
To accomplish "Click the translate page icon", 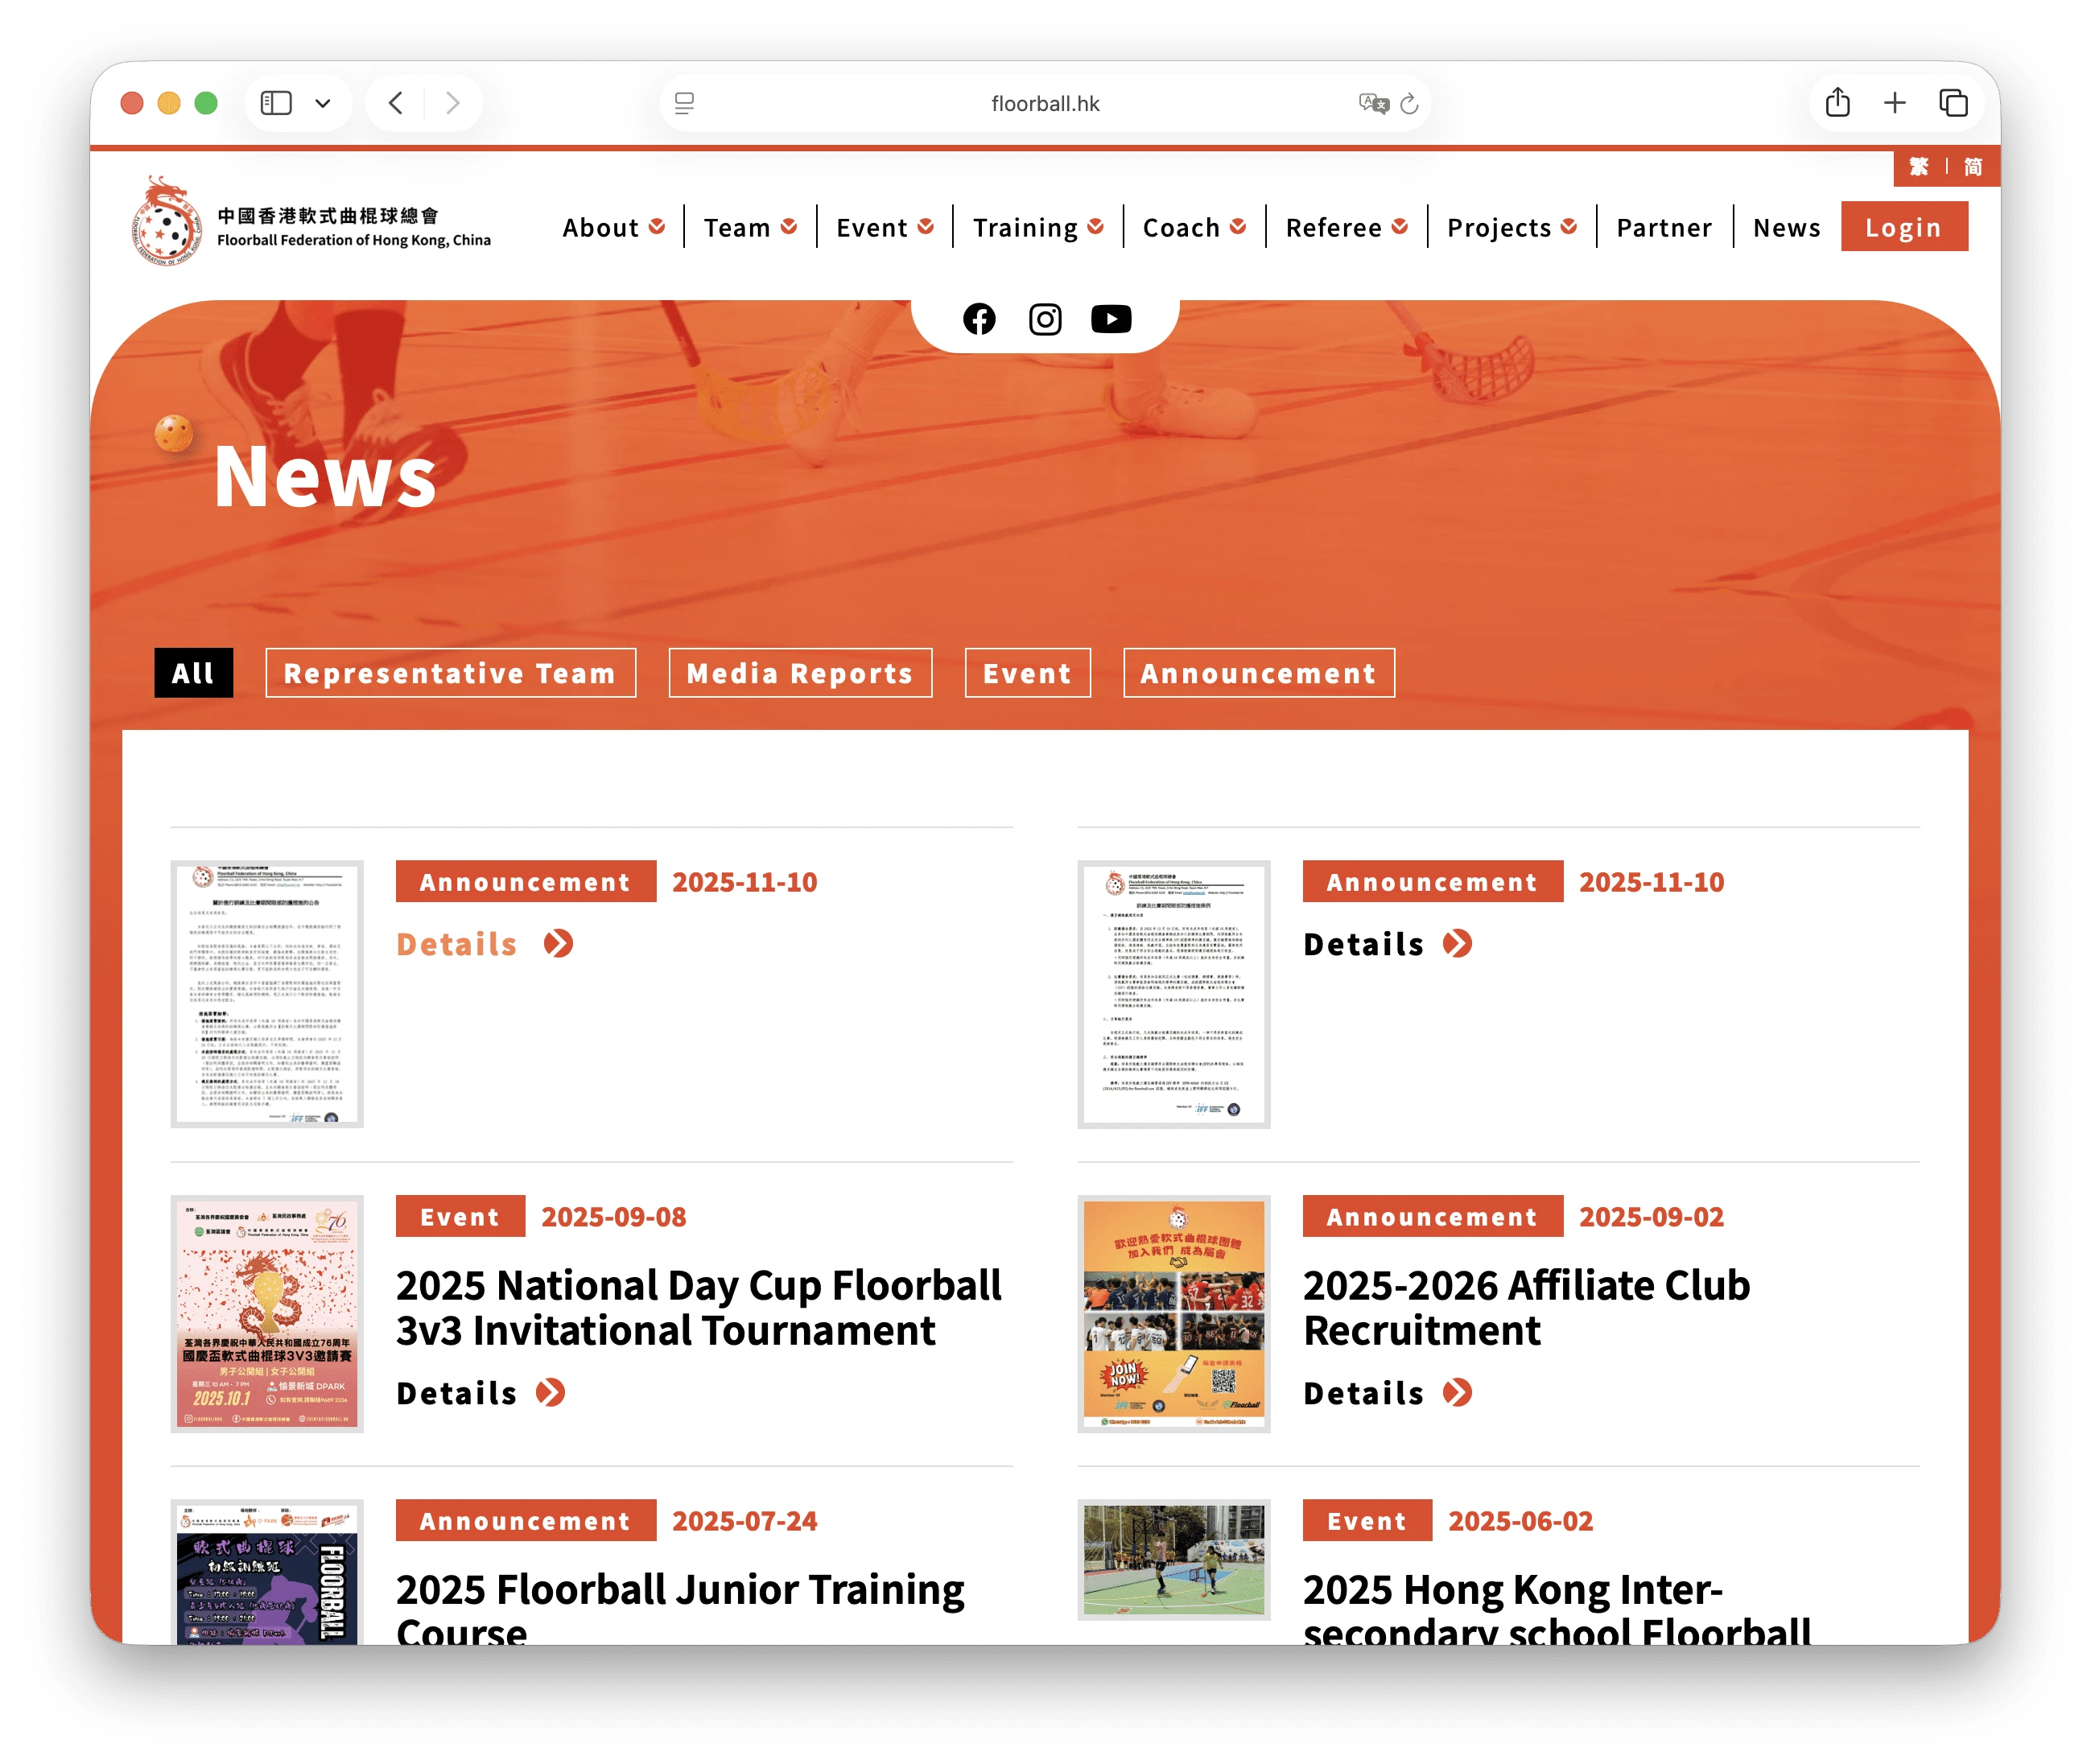I will (1374, 103).
